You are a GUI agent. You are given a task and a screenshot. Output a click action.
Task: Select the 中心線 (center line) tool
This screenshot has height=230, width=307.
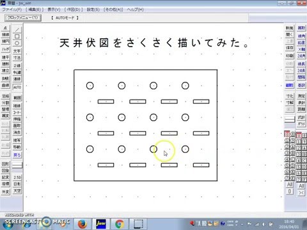point(17,72)
